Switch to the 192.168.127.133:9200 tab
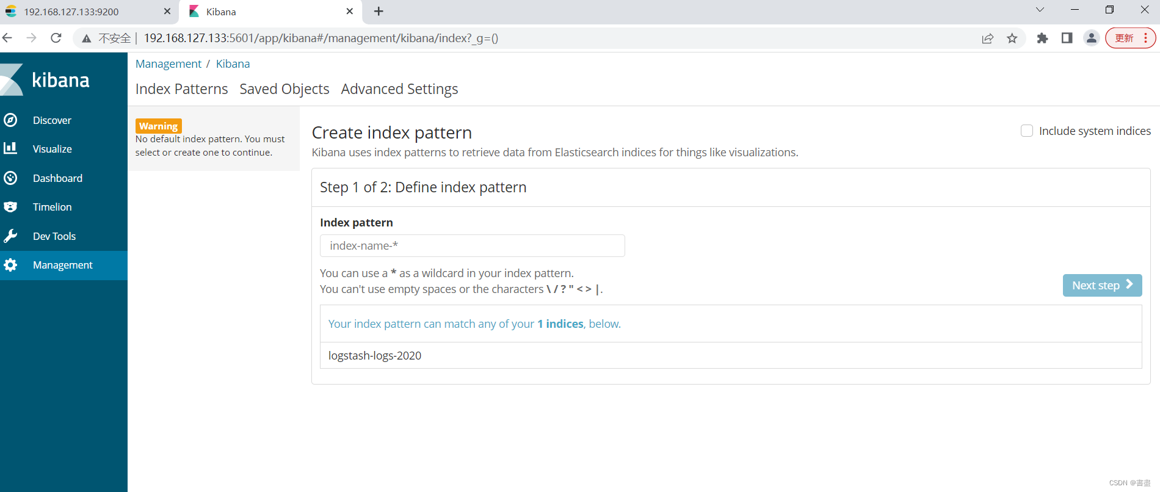The image size is (1160, 492). [x=89, y=12]
